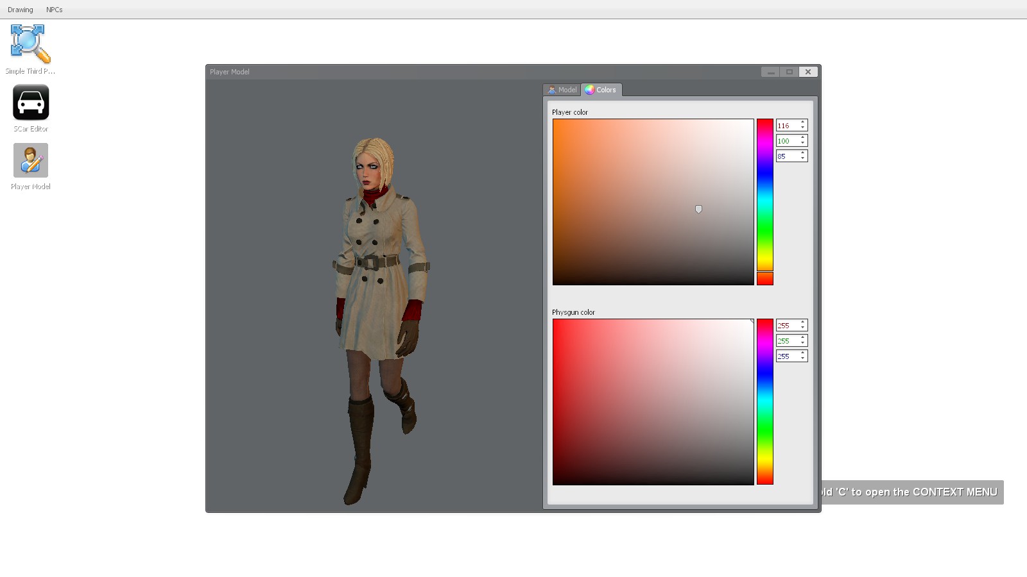Decrease Physgun color blue value with down arrow

pos(802,359)
